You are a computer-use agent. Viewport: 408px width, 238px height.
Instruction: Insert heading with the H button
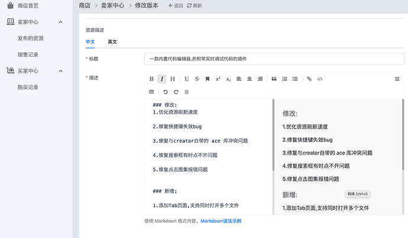(x=173, y=79)
